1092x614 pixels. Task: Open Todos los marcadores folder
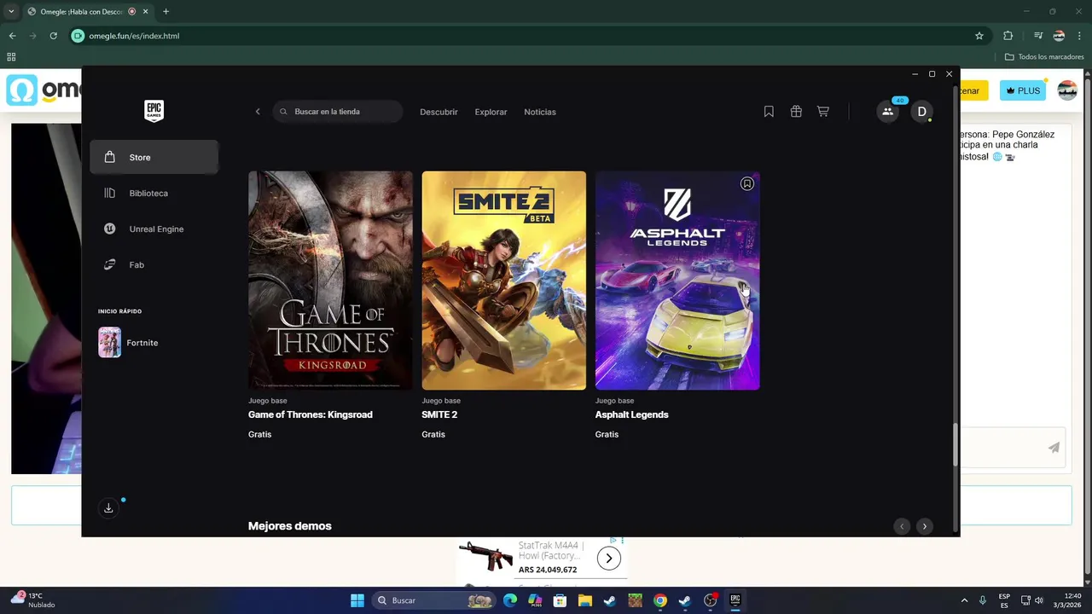click(x=1044, y=57)
